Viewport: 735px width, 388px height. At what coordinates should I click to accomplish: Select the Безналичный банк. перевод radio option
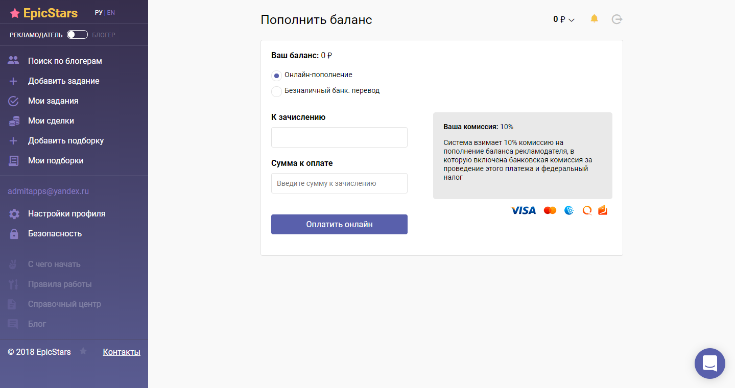(x=276, y=91)
